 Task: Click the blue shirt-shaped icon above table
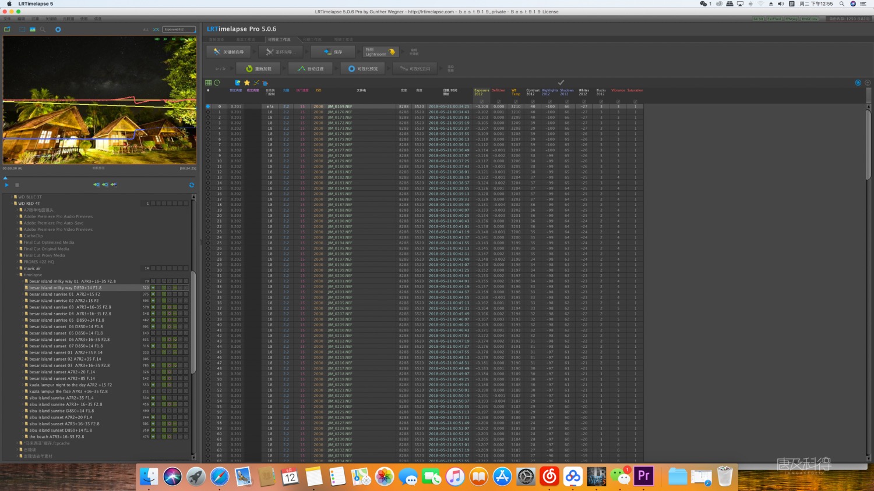point(265,83)
